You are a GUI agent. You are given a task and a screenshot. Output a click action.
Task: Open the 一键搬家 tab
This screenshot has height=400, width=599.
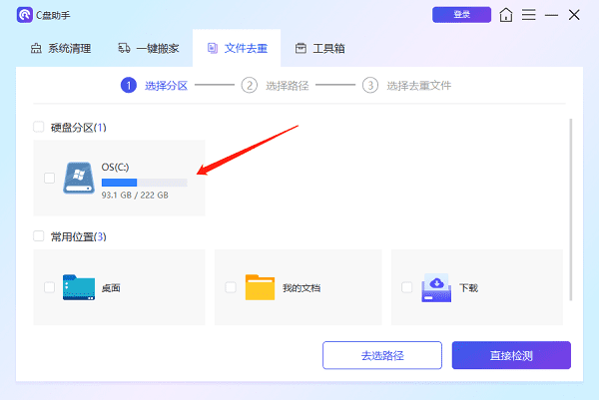[148, 48]
